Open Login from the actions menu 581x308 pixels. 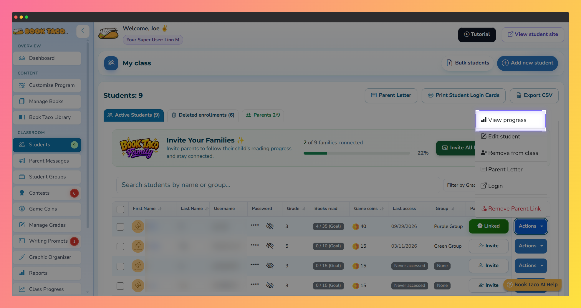click(x=511, y=186)
